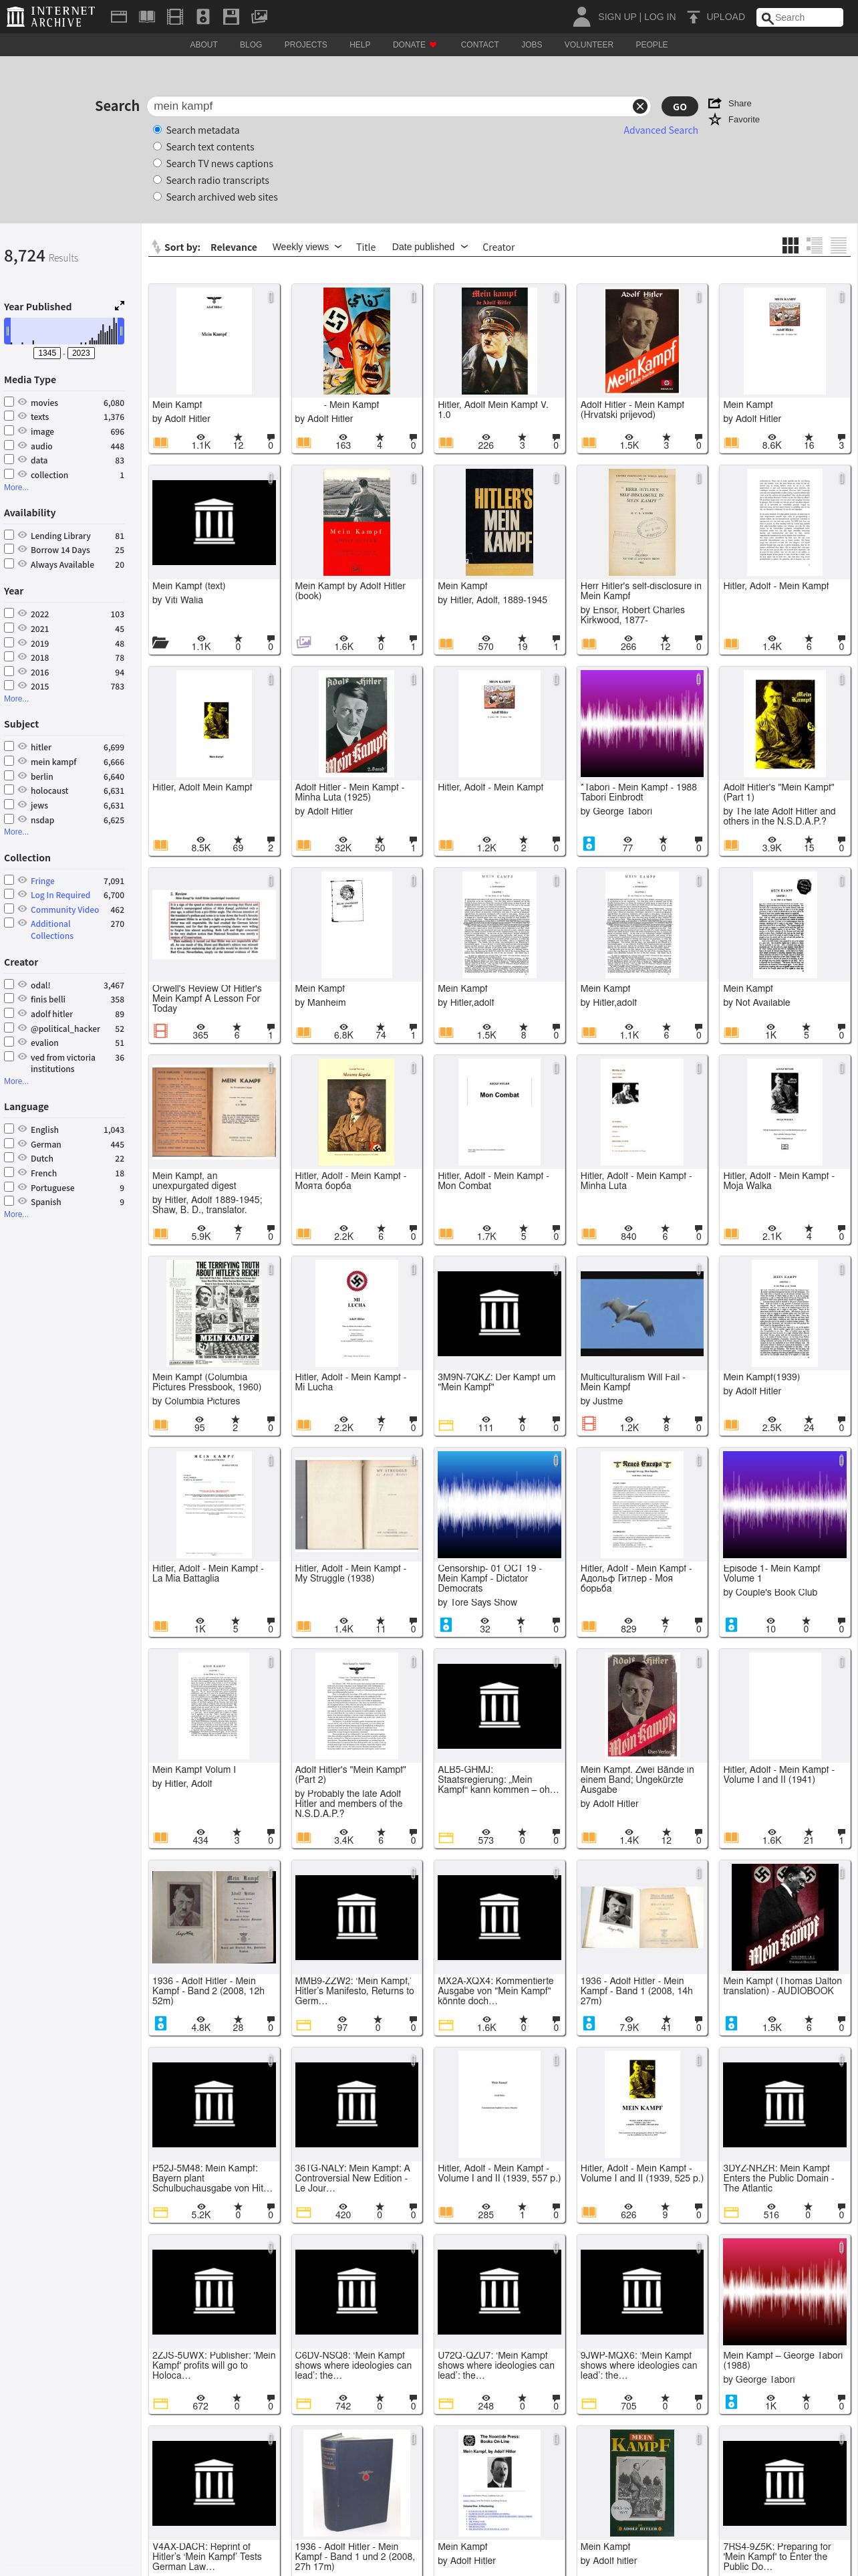
Task: Clear the search query with the X icon
Action: [640, 106]
